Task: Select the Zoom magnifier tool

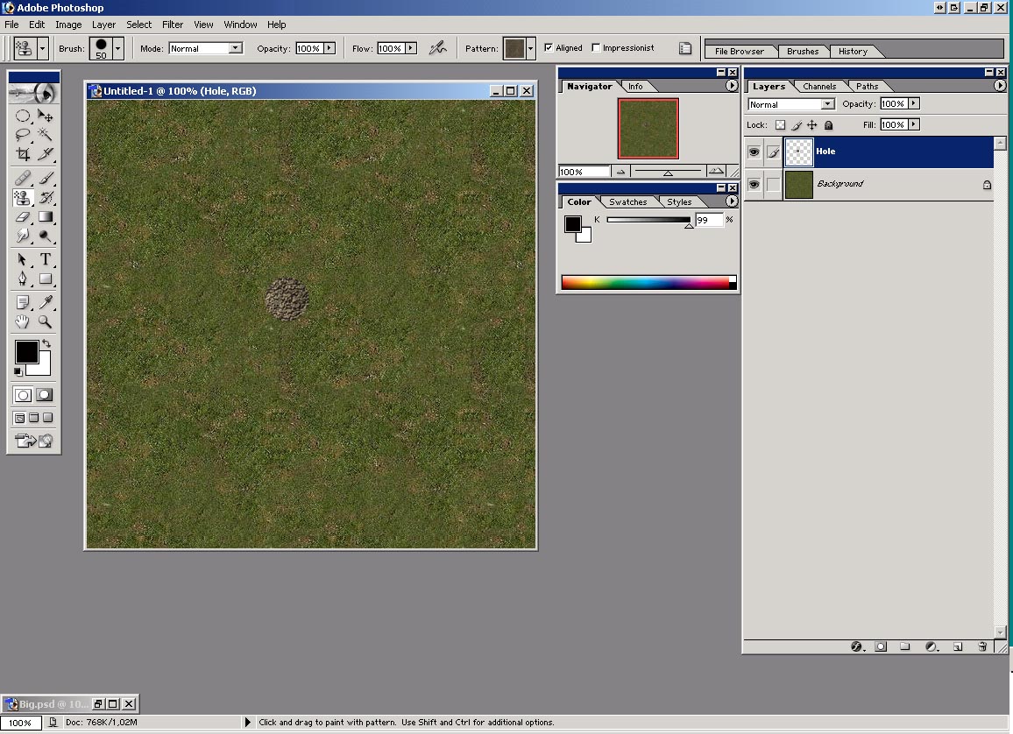Action: [46, 322]
